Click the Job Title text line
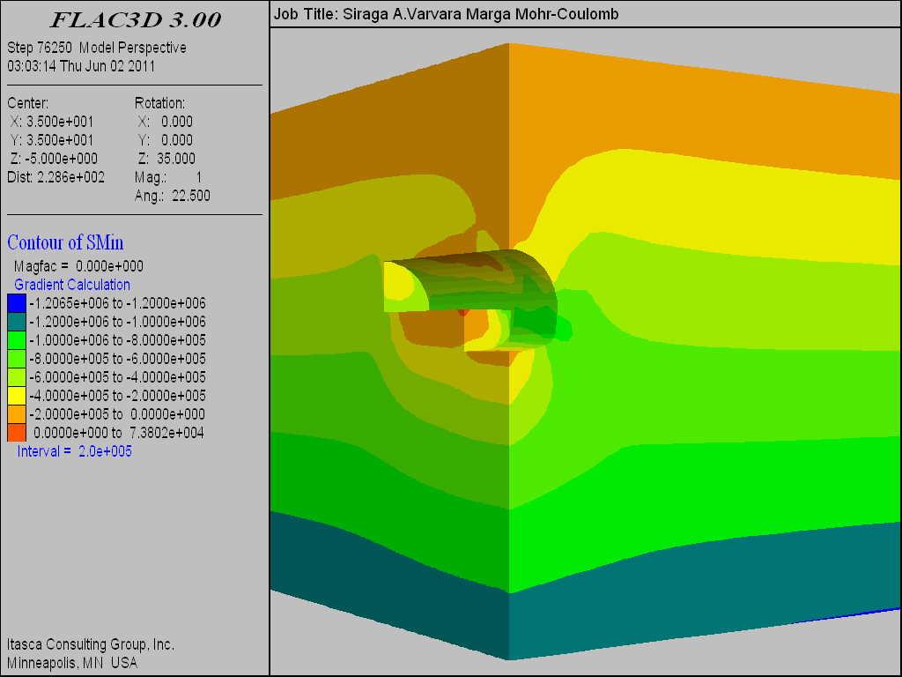Image resolution: width=902 pixels, height=677 pixels. [446, 14]
